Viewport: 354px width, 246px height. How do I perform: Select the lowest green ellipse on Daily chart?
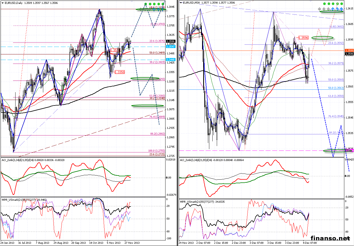(x=144, y=106)
